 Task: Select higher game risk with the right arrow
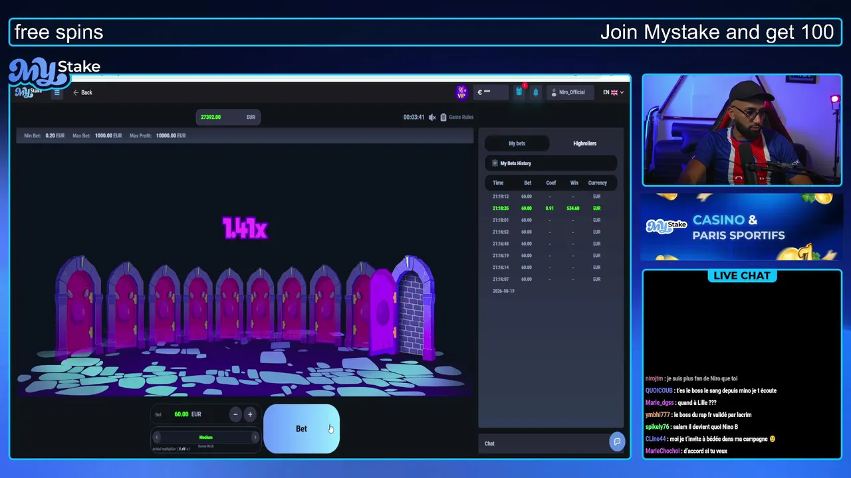click(255, 437)
